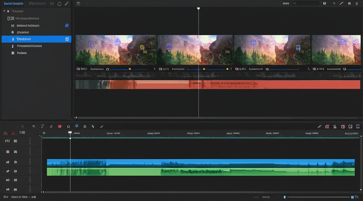The width and height of the screenshot is (363, 201).
Task: Toggle the first icon of the bottom track row
Action: (x=8, y=189)
